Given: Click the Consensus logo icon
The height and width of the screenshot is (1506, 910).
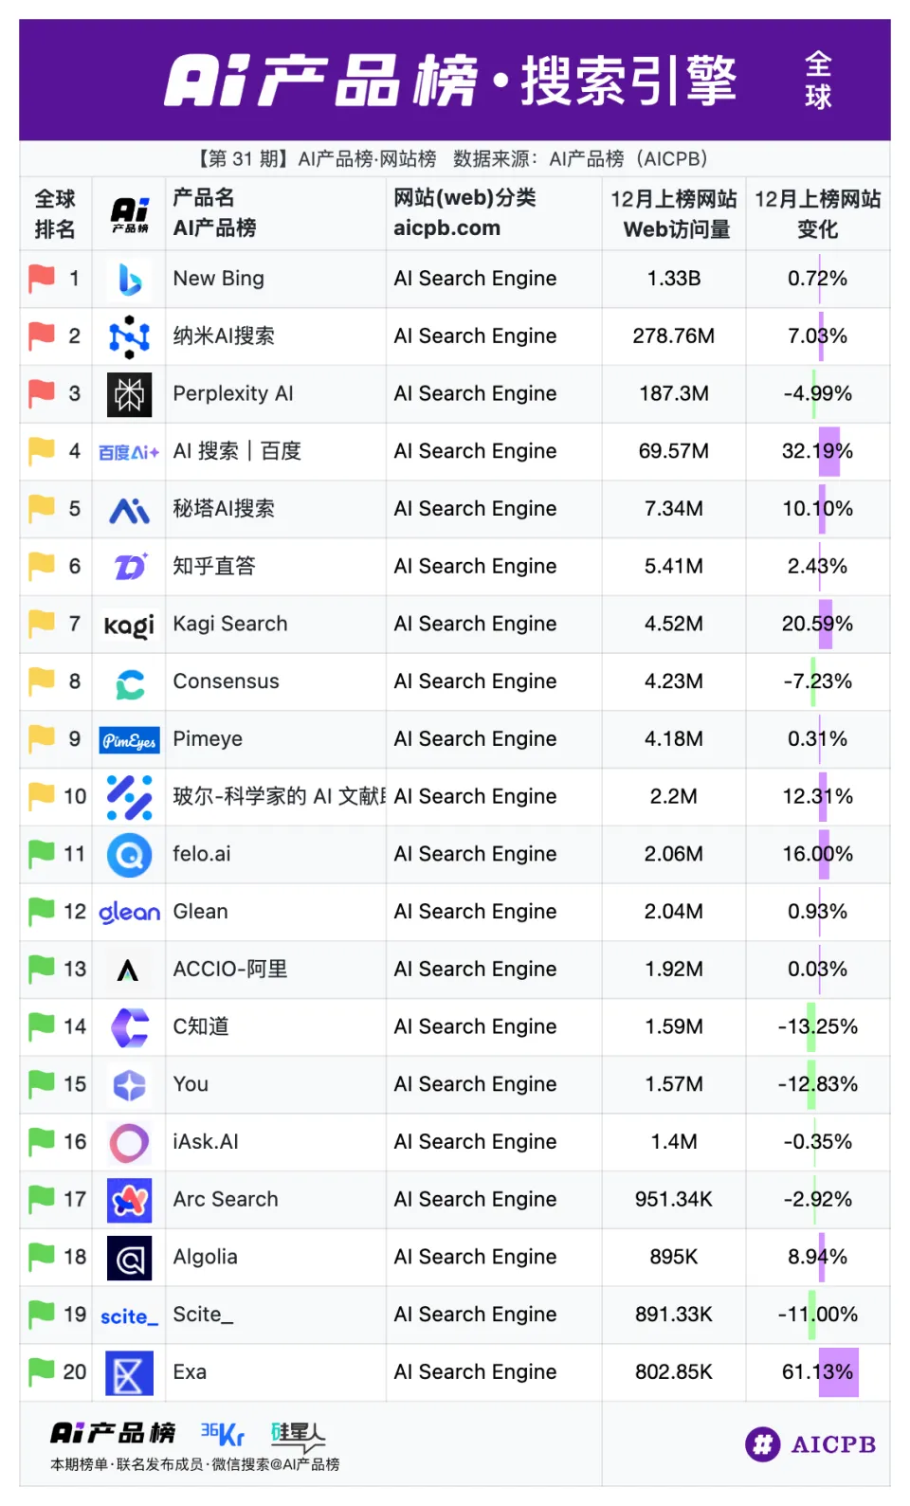Looking at the screenshot, I should 129,683.
